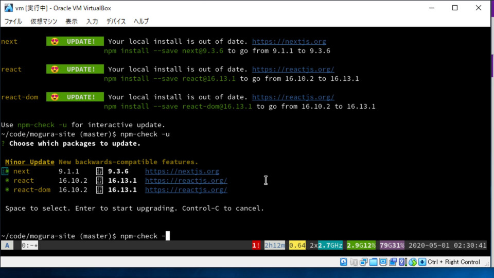Click old version 16.10.2 in the react-dom row
This screenshot has height=278, width=494.
click(73, 190)
